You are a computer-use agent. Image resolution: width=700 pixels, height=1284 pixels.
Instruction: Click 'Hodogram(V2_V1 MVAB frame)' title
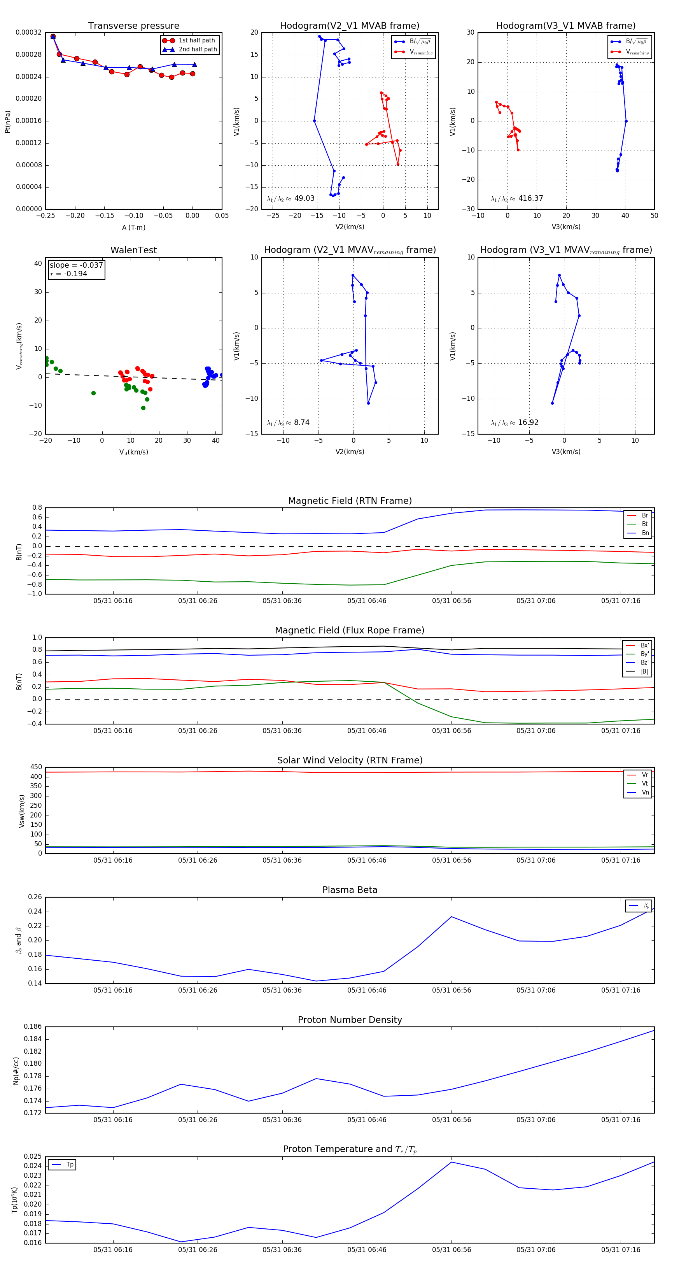350,26
